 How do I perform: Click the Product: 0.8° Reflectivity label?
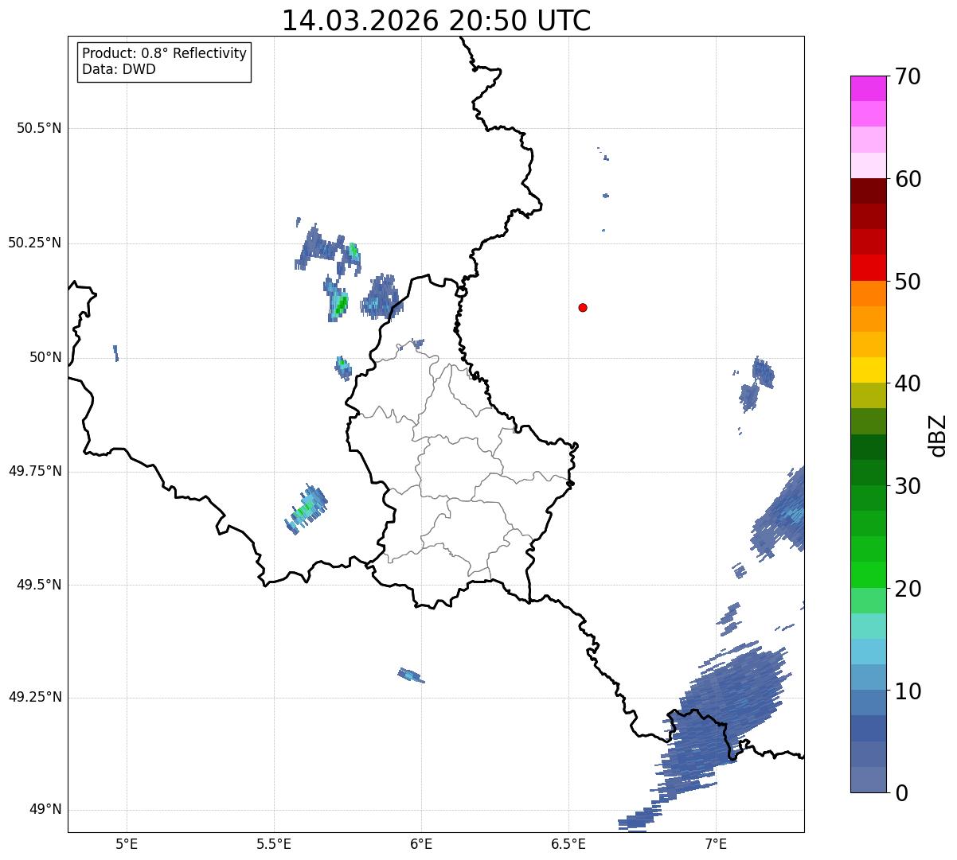point(165,53)
